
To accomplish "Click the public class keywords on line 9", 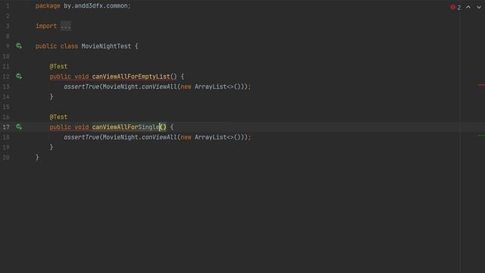I will point(57,46).
